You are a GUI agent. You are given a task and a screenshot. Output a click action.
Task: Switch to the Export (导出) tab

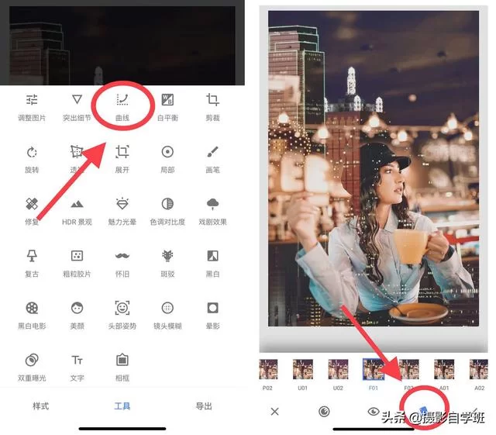tap(203, 406)
